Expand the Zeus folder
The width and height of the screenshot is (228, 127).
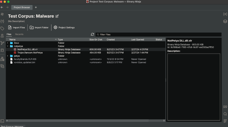8,43
